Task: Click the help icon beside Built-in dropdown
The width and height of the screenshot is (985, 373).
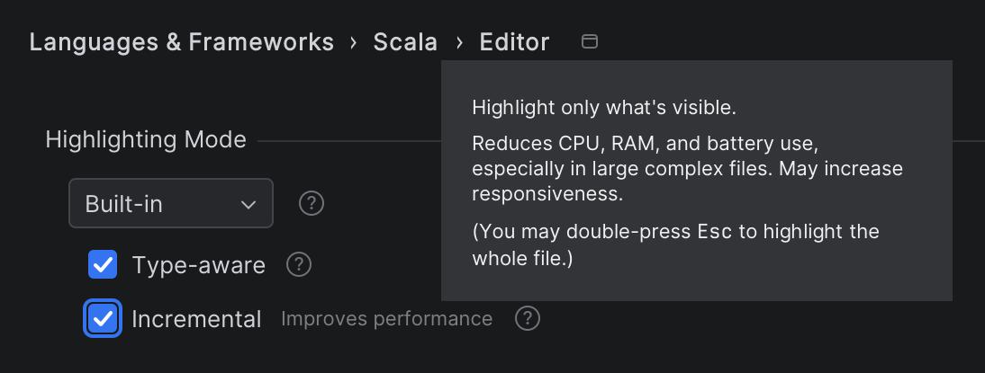Action: 312,203
